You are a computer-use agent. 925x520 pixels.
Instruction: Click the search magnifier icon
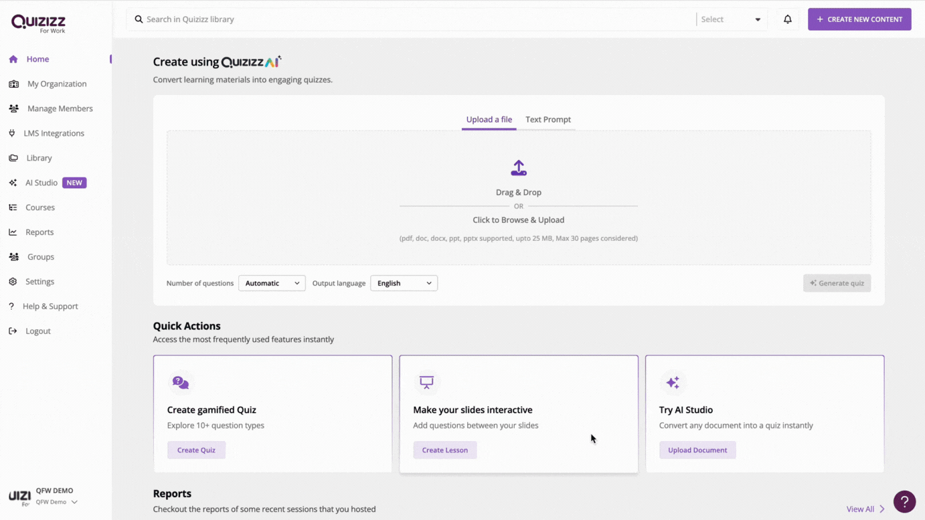tap(139, 19)
